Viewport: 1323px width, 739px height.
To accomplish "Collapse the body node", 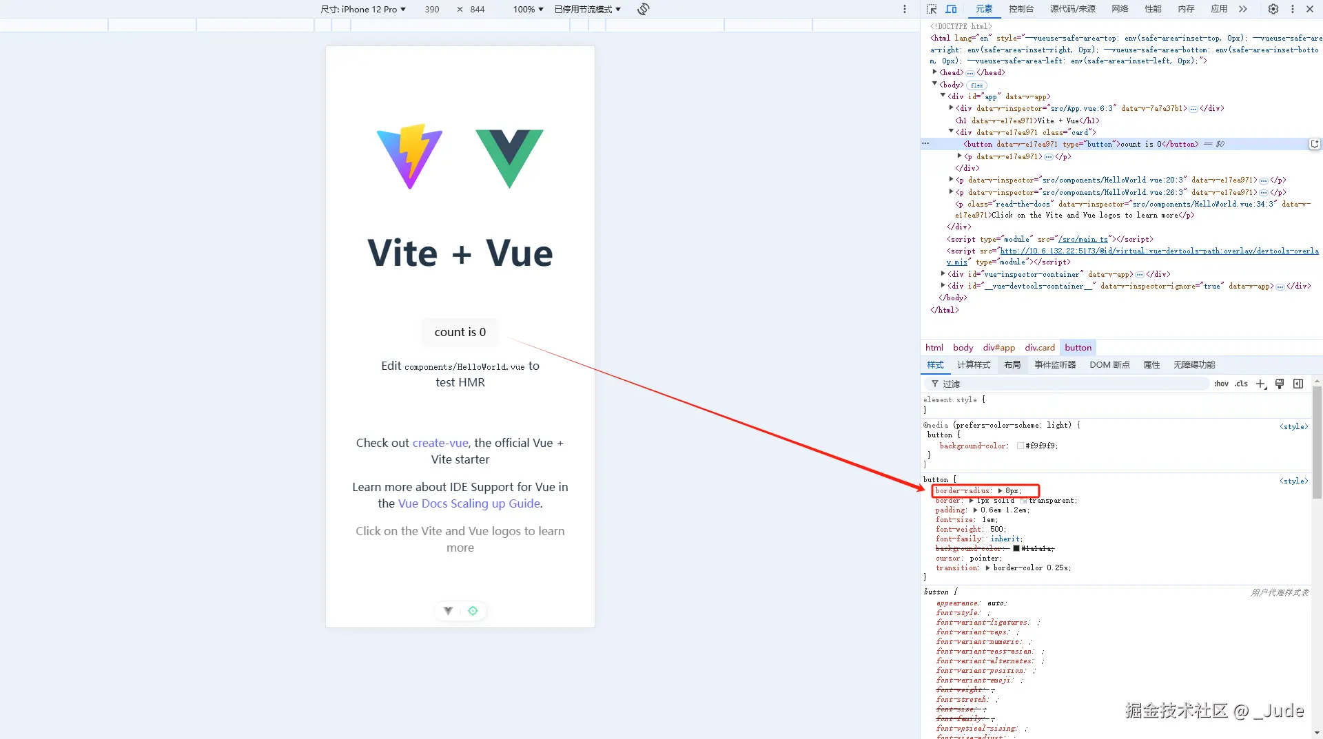I will pos(935,84).
